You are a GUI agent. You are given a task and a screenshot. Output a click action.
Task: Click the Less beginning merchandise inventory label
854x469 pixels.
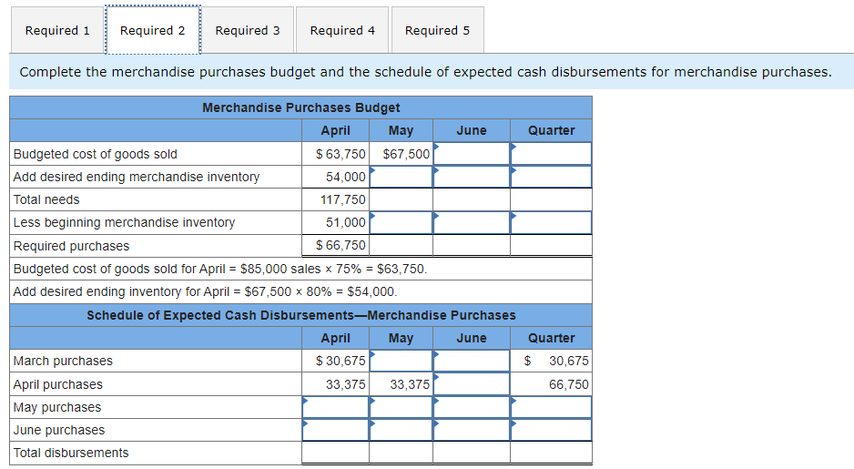pos(124,222)
